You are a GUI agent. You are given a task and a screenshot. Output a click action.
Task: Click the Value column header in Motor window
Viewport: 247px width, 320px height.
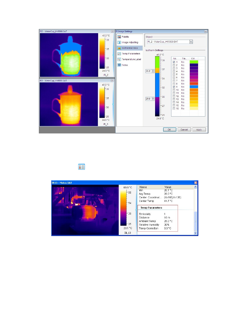pos(178,187)
